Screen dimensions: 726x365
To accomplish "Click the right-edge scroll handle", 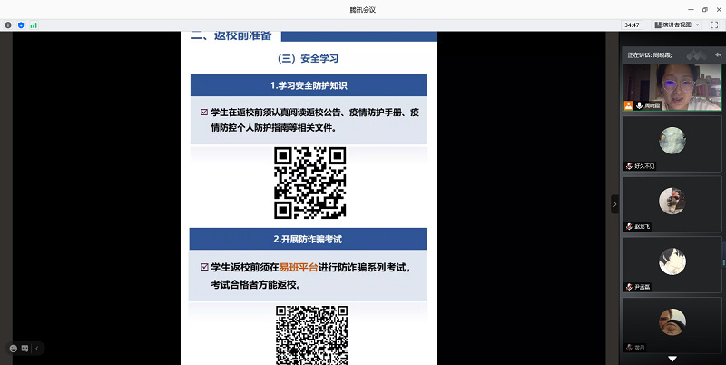I will [723, 254].
